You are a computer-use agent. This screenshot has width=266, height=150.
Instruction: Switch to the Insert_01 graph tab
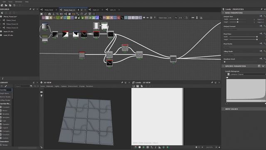[x=96, y=10]
